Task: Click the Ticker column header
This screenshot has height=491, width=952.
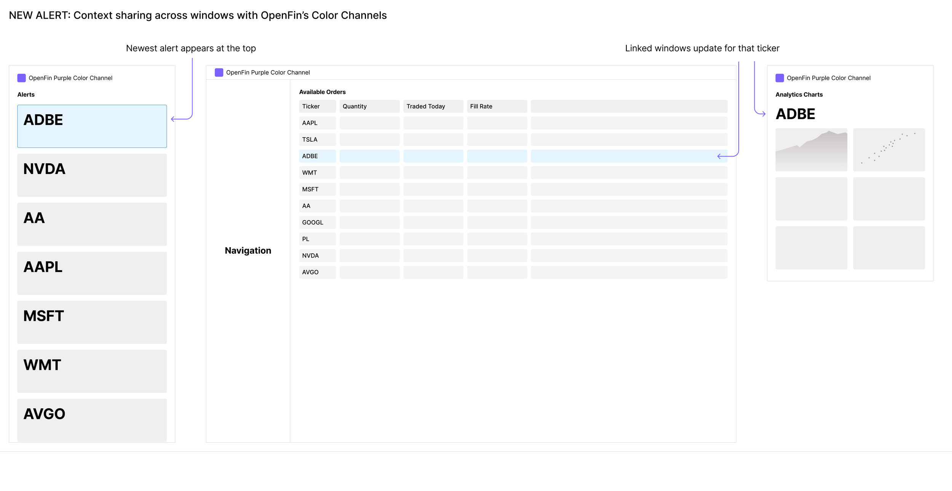Action: [317, 106]
